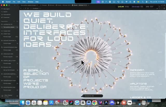Go back in the embedded browser
166x107 pixels.
pyautogui.click(x=21, y=8)
